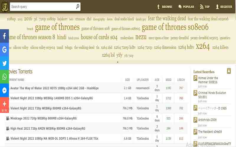Open the Browse menu
236x147 pixels.
pos(165,7)
